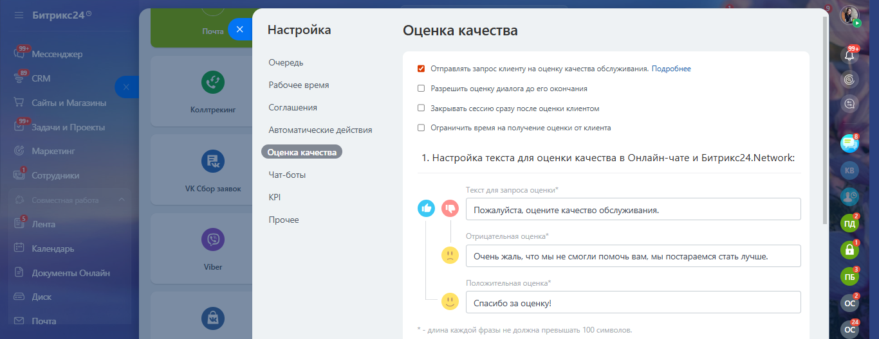
Task: Click the Отрицательная оценка text field
Action: point(633,256)
